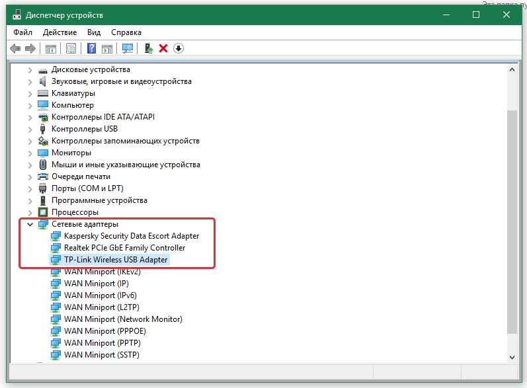Click the Disable device down-arrow icon
Viewport: 527px width, 388px height.
tap(179, 48)
